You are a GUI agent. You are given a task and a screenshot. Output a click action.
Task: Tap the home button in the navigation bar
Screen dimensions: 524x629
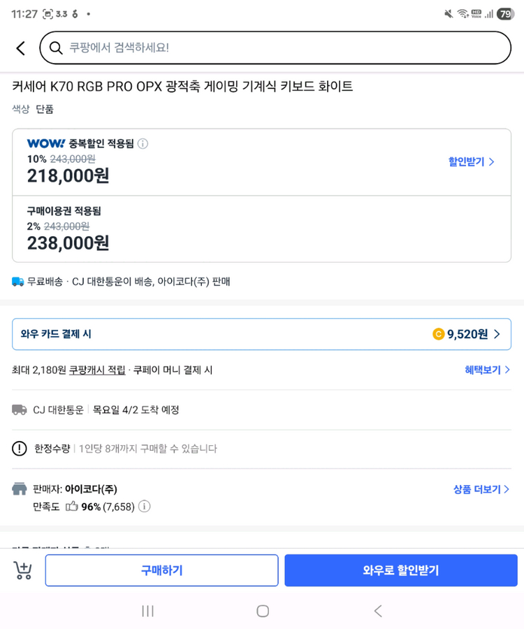pyautogui.click(x=262, y=610)
